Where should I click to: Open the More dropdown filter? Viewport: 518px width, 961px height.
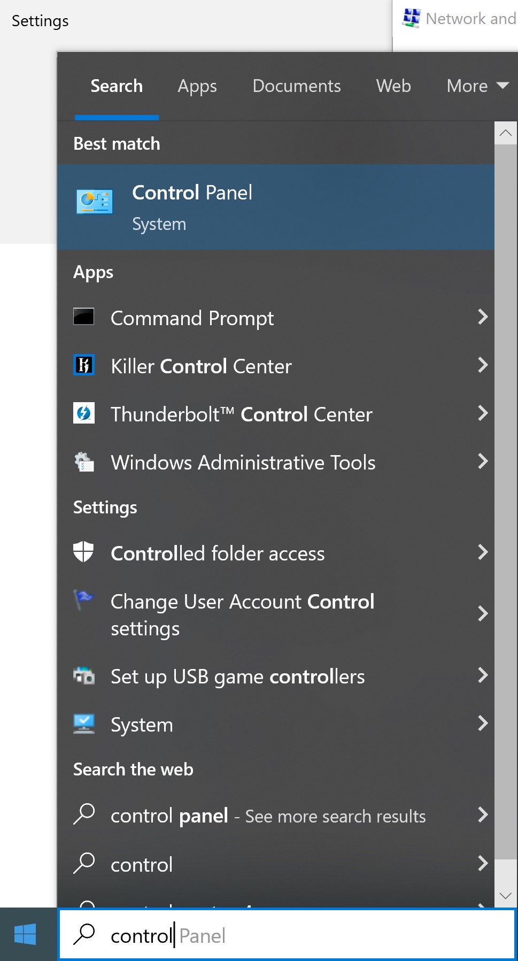477,86
